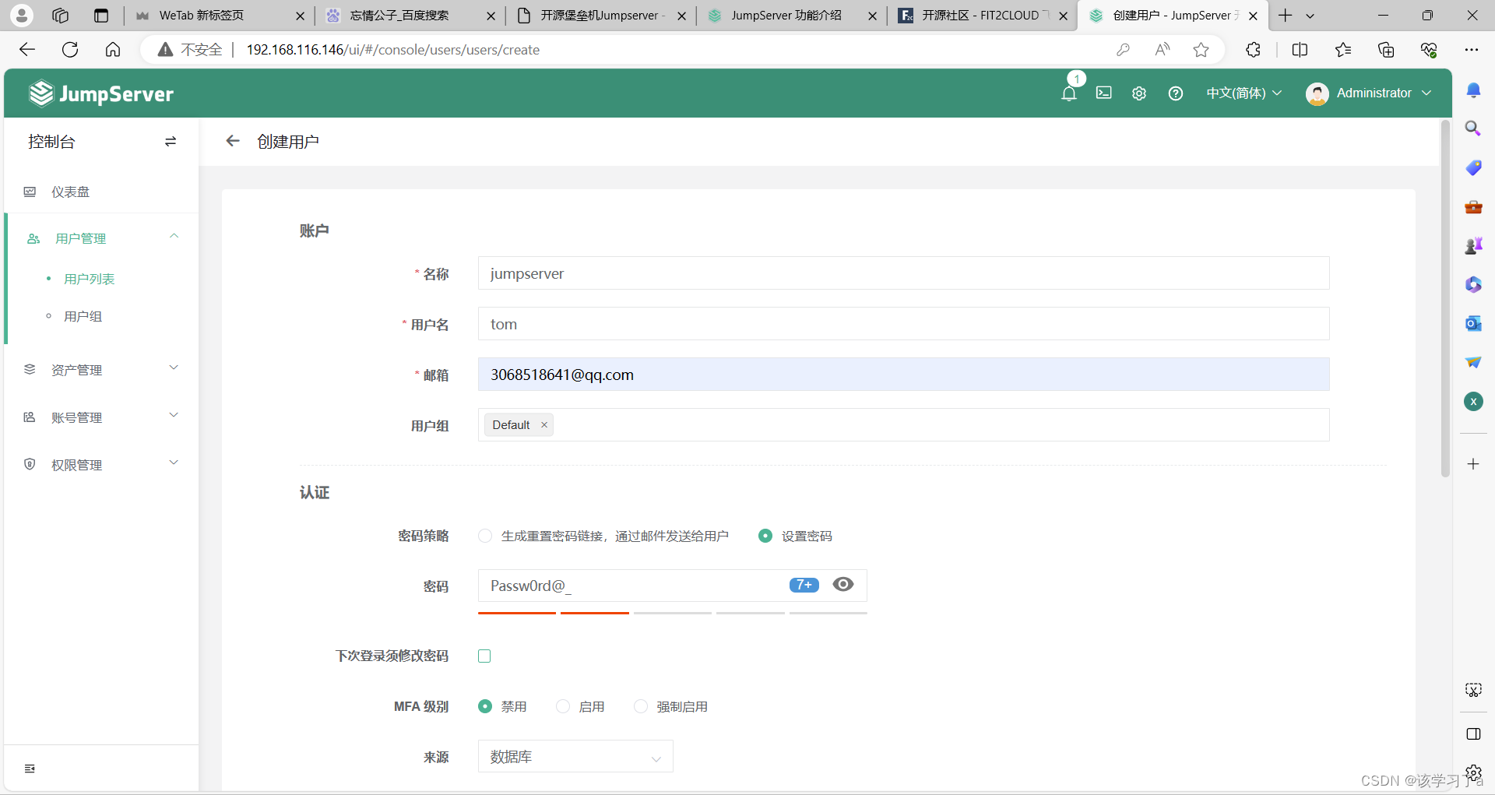Open browser extensions puzzle icon
1495x795 pixels.
point(1253,50)
